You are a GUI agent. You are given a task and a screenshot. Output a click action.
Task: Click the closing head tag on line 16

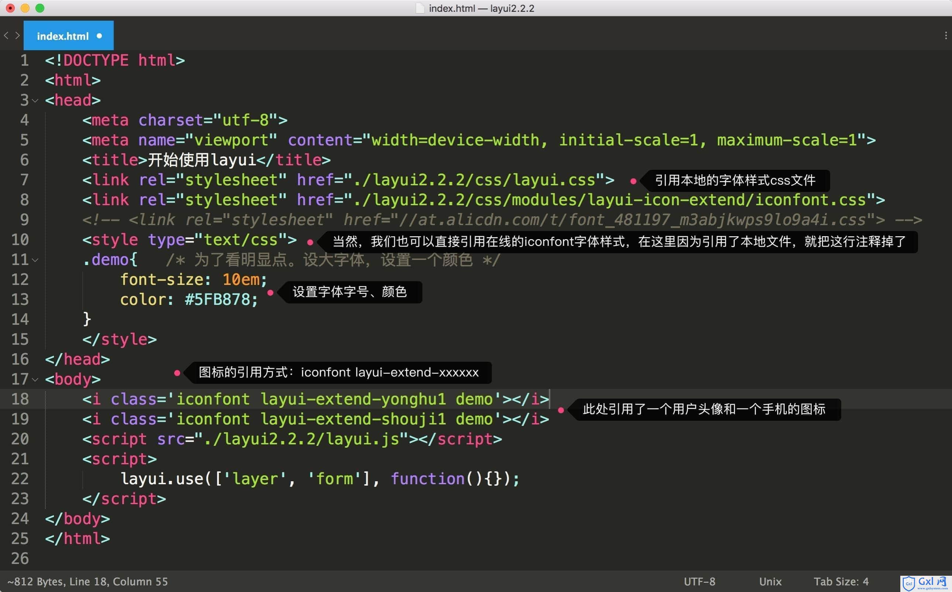78,359
